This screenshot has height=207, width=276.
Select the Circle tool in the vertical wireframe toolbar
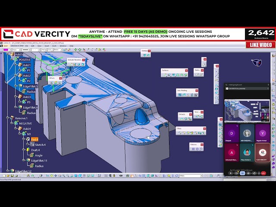pyautogui.click(x=216, y=98)
